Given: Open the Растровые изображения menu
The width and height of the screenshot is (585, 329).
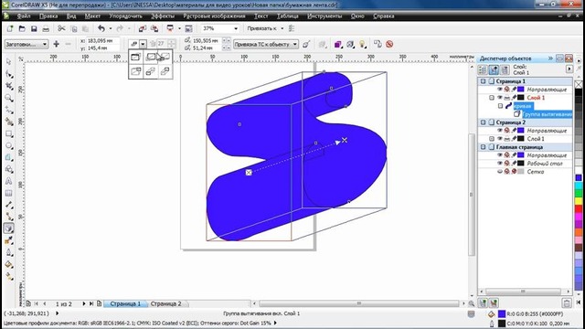Looking at the screenshot, I should click(214, 16).
